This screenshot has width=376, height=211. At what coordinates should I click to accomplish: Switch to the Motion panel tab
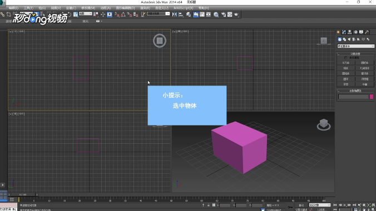[355, 32]
